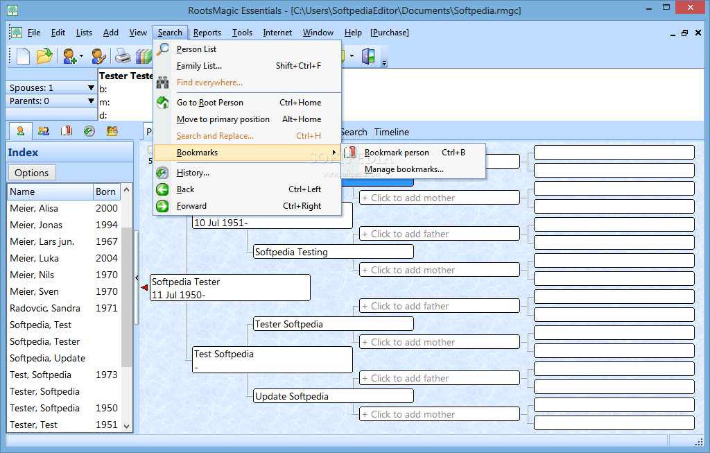Click the Options button
Screen dimensions: 710x453
32,173
